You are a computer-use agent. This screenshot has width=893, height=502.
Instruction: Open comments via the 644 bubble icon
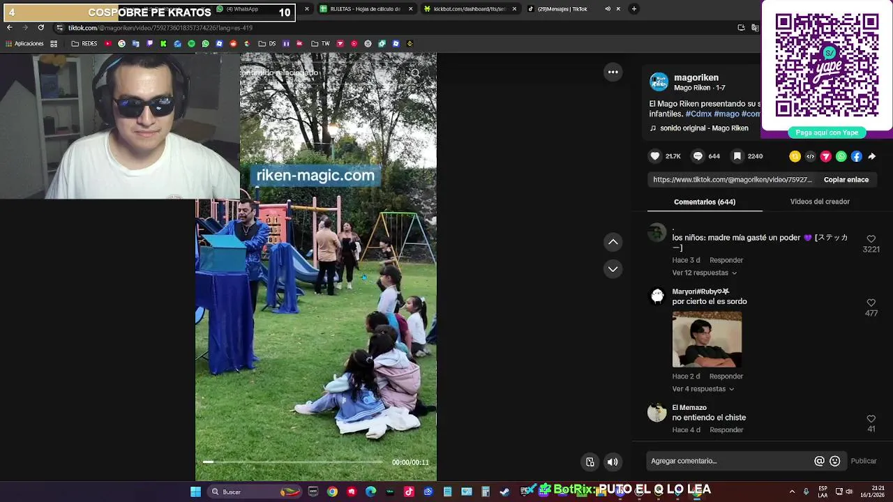point(698,156)
